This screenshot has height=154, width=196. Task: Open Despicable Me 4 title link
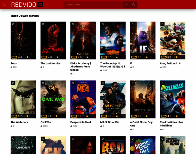81,122
